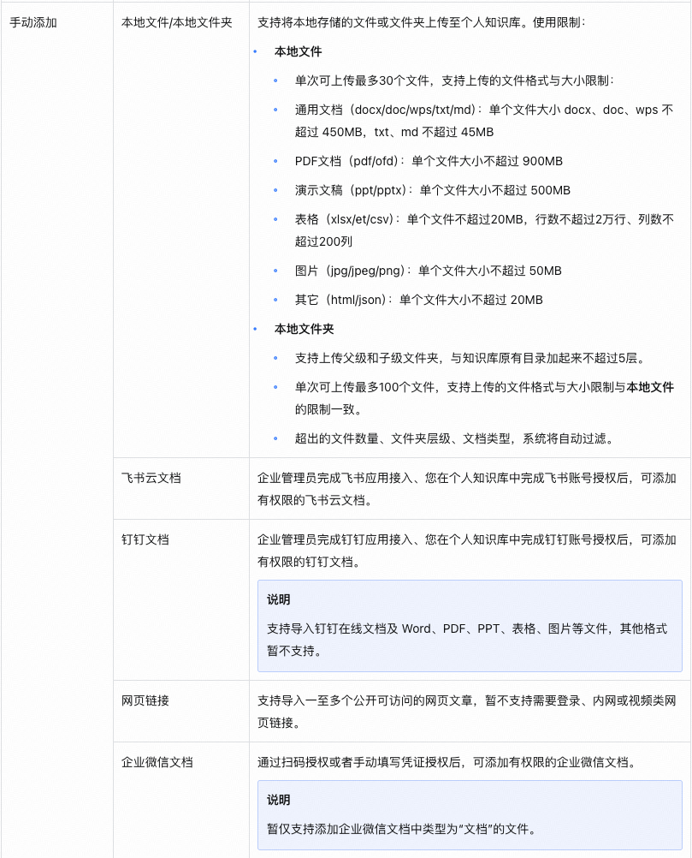Screen dimensions: 692x858
Task: Click the line about 单次可上传最多100个文件
Action: [484, 398]
